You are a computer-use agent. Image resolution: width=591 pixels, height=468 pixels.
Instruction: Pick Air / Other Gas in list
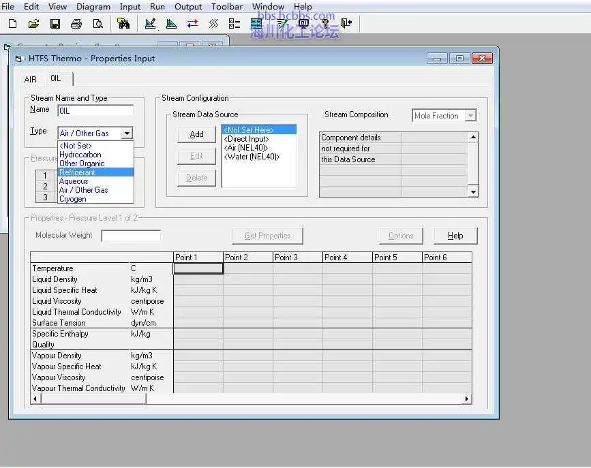[96, 190]
